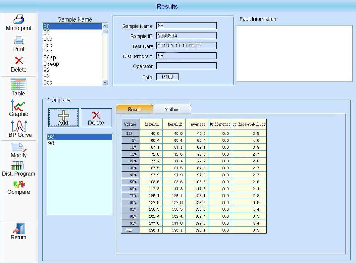Screen dimensions: 356x263
Task: Click the Return door icon
Action: tap(18, 229)
